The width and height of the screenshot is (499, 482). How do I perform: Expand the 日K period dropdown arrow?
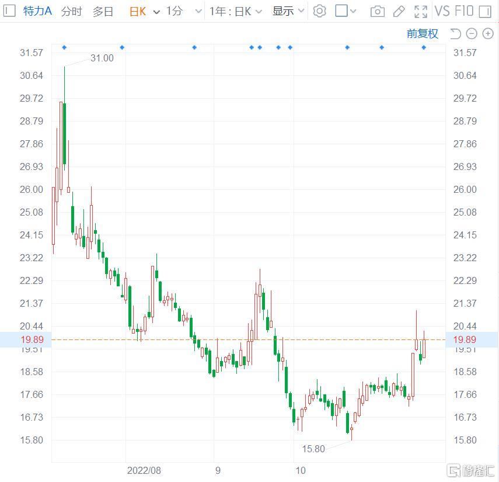click(156, 12)
